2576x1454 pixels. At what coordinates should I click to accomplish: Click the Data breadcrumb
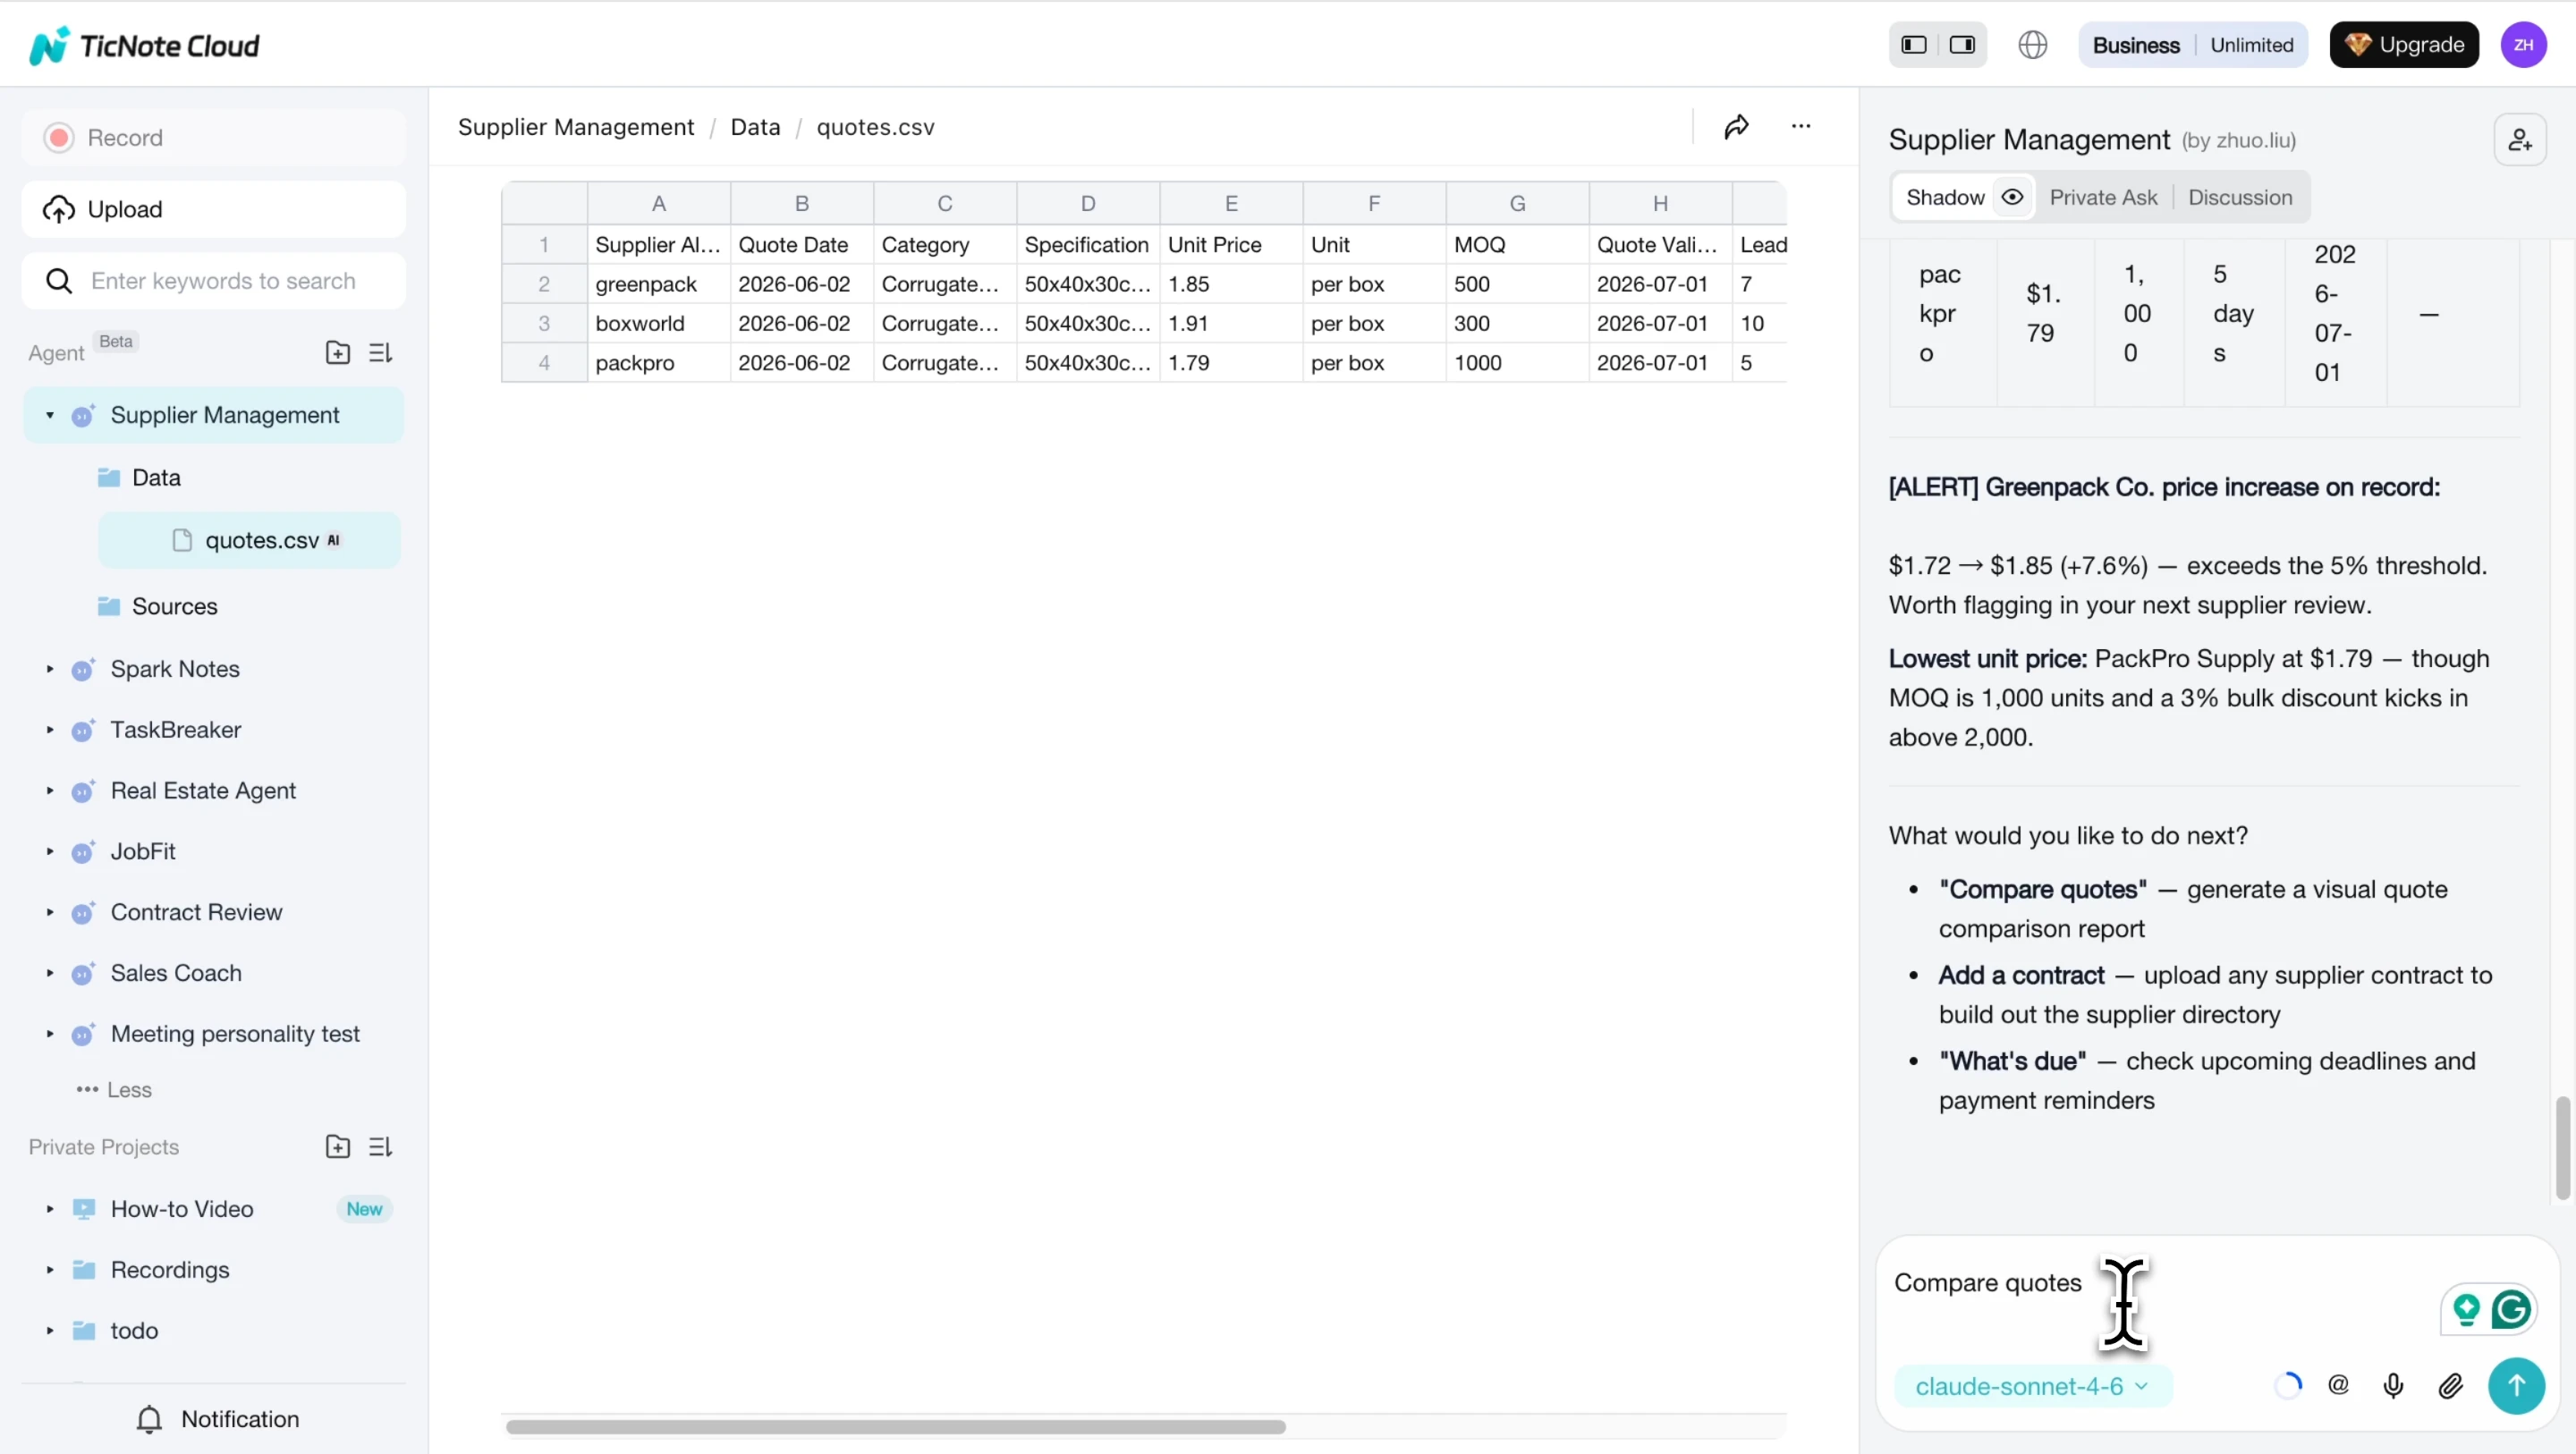click(x=755, y=127)
